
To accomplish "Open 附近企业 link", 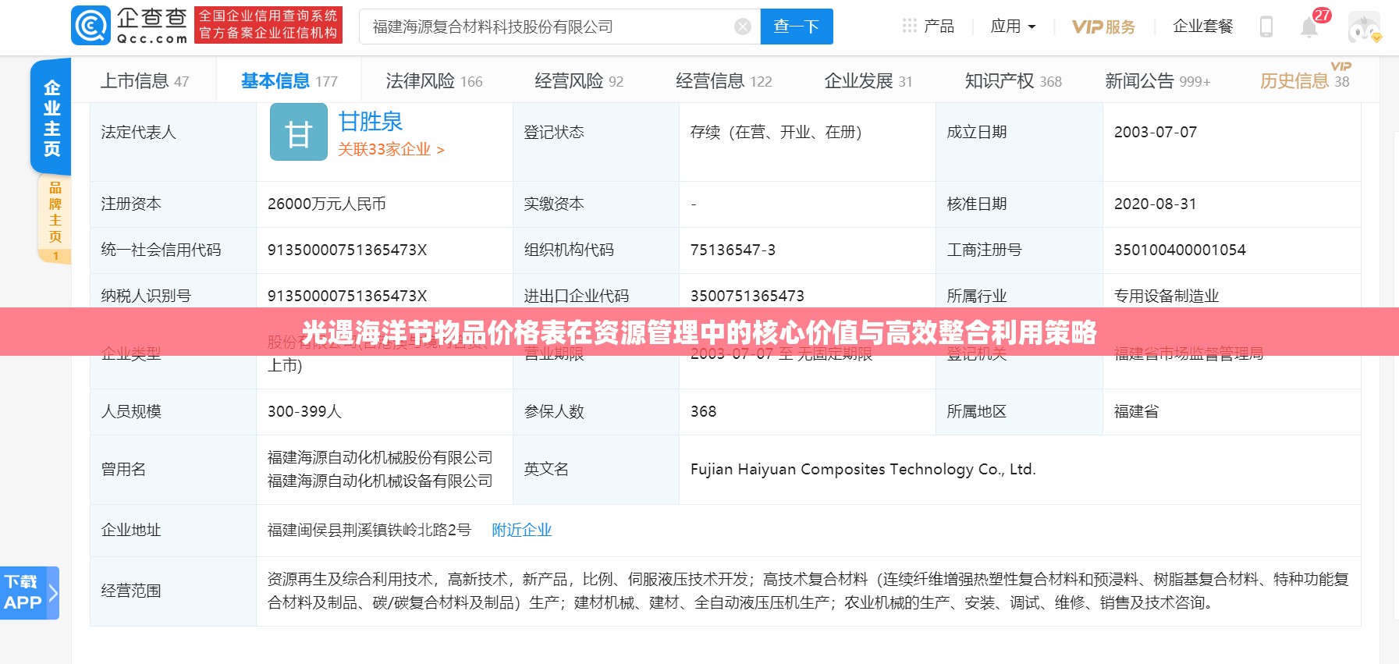I will tap(521, 530).
